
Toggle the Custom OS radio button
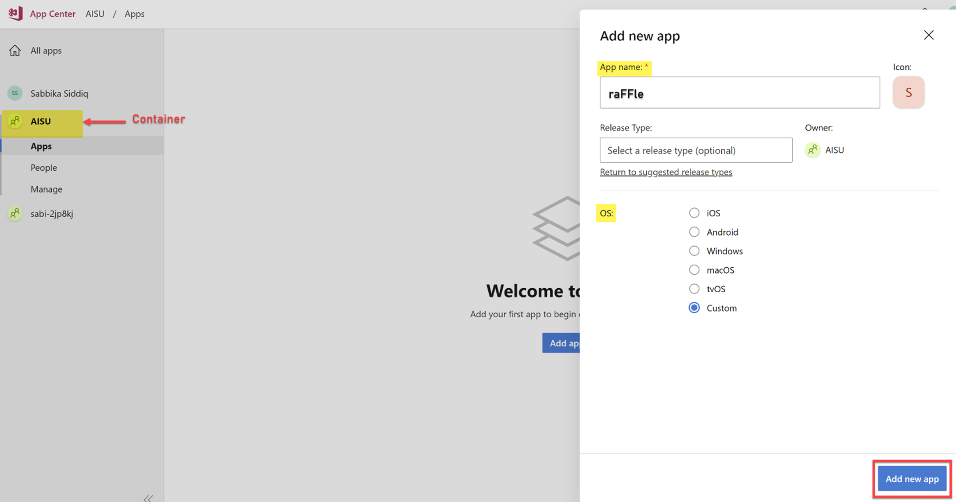694,308
